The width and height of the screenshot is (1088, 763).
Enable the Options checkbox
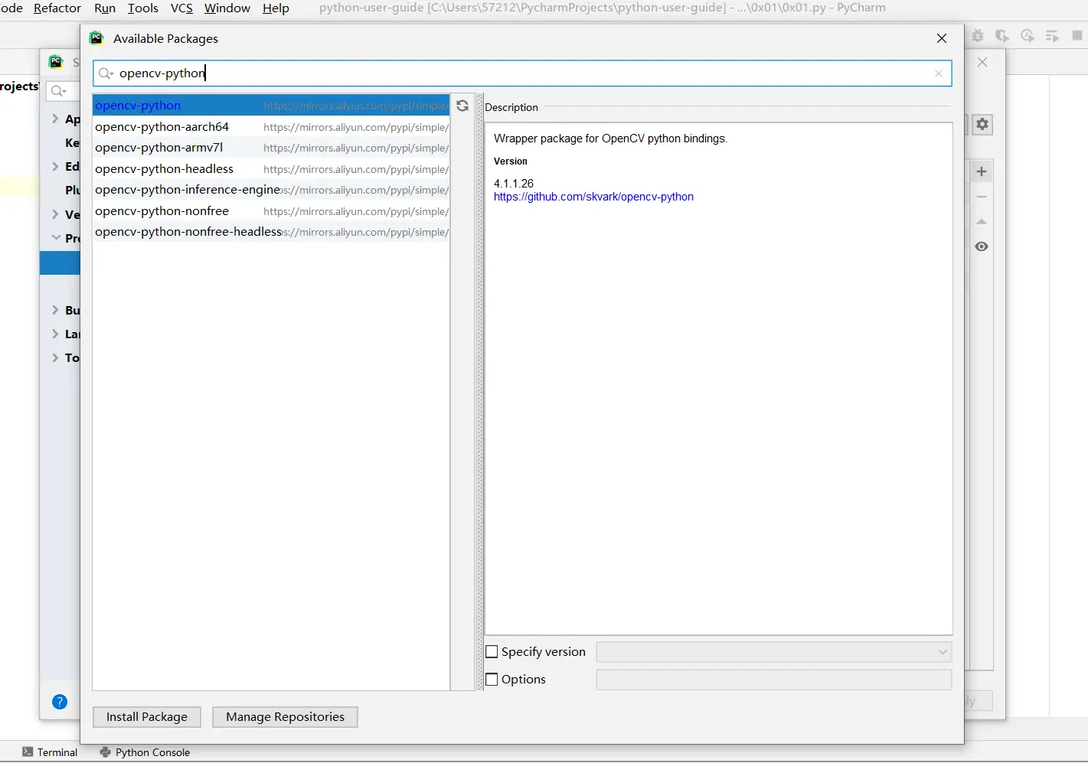(492, 680)
